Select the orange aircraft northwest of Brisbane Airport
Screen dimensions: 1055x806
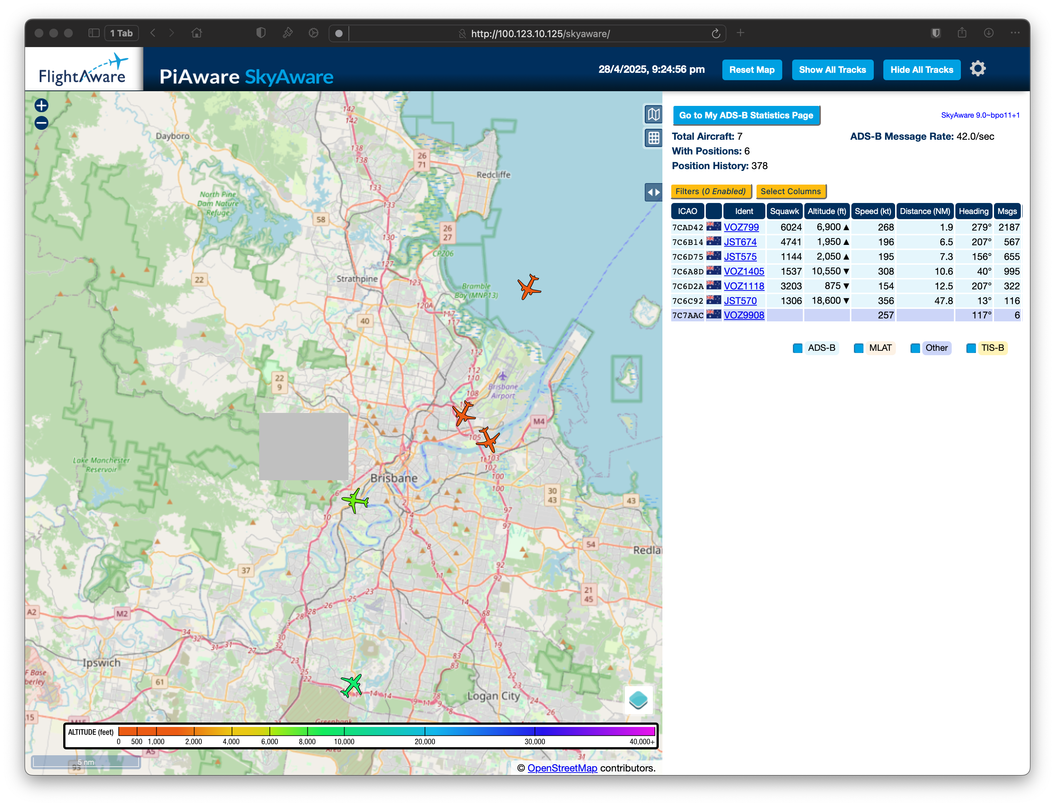(463, 413)
